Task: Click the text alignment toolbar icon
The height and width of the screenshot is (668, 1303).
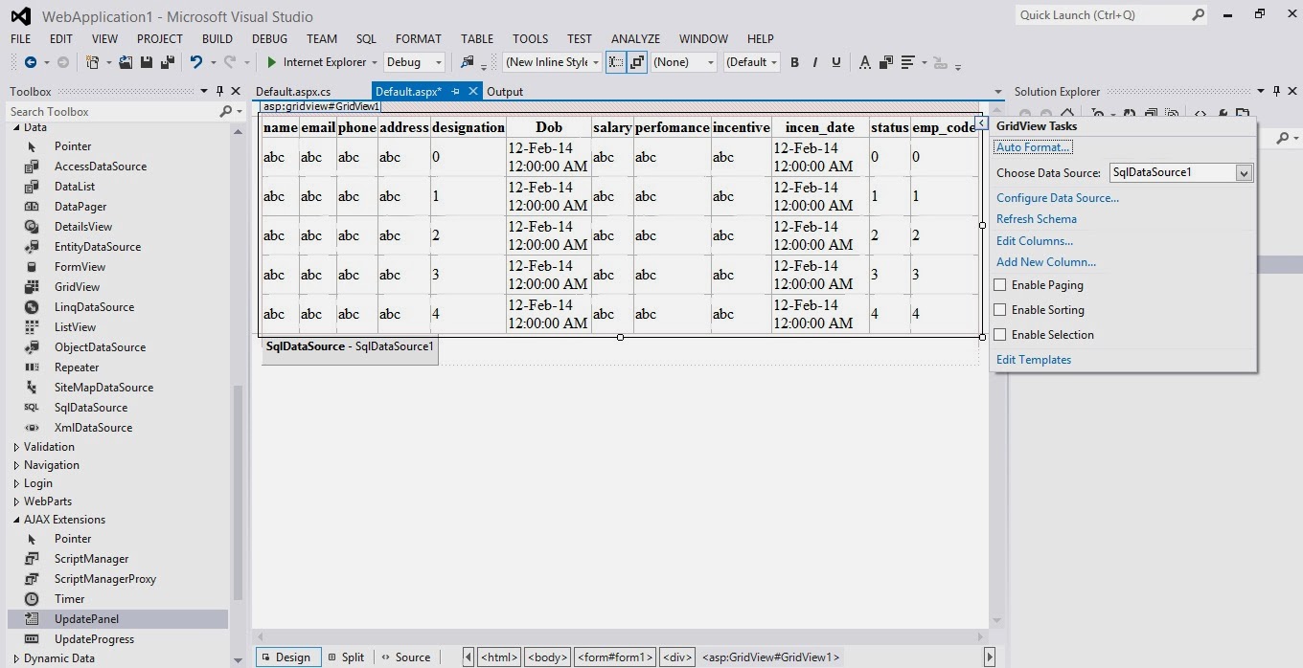Action: point(907,62)
